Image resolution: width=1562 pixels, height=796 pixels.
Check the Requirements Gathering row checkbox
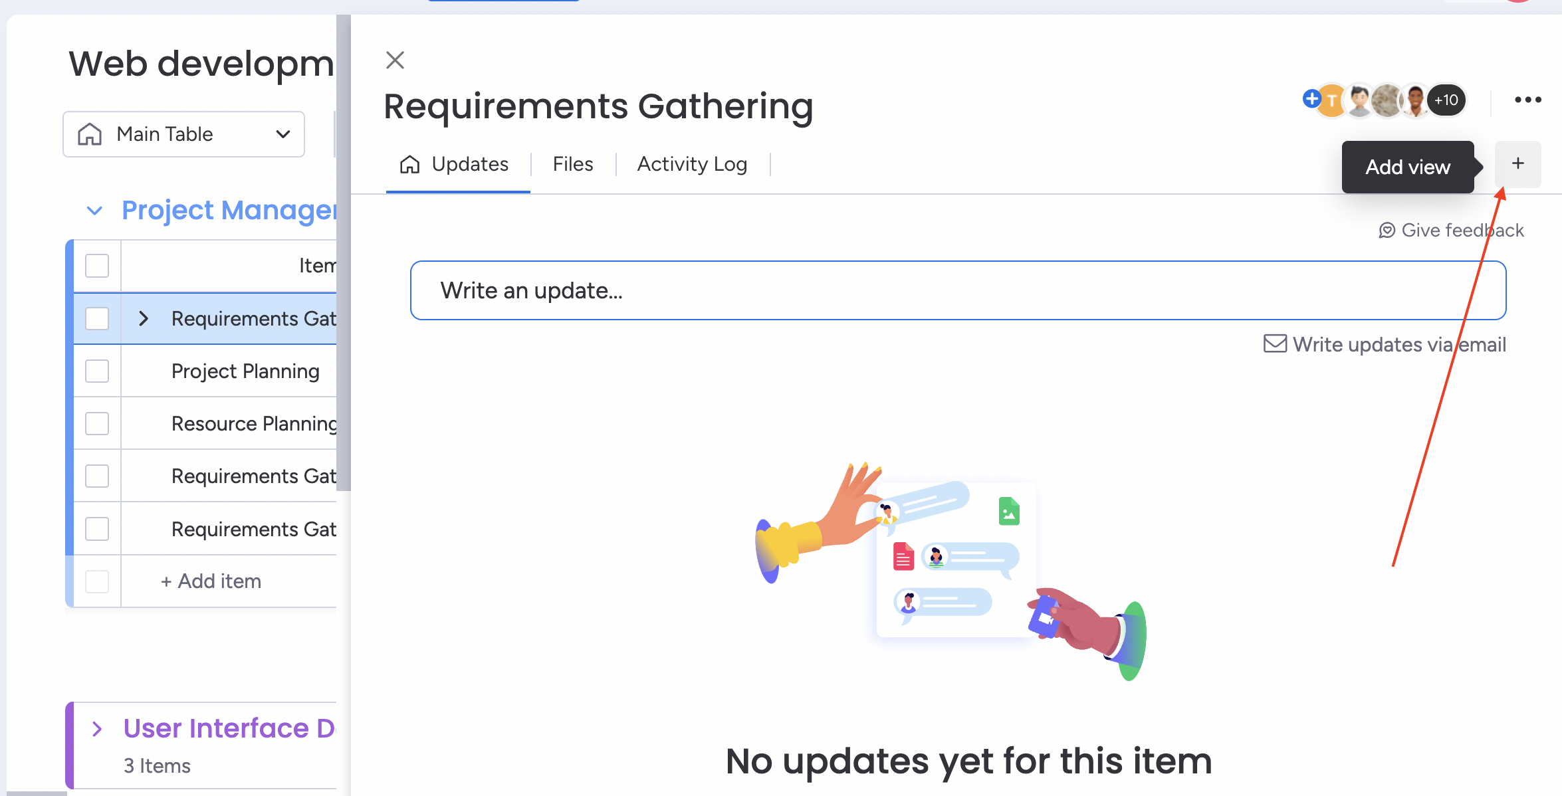[x=96, y=318]
